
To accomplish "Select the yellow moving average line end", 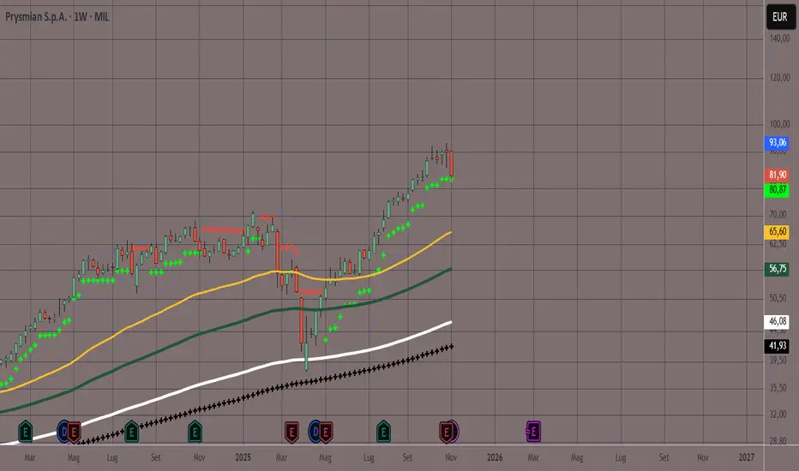I will pyautogui.click(x=449, y=233).
